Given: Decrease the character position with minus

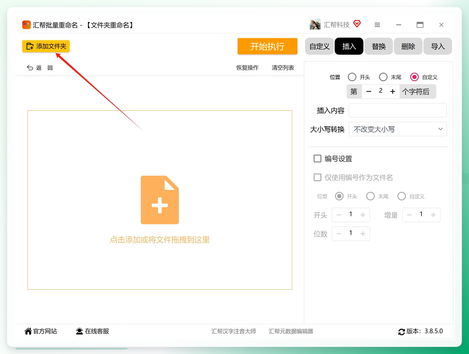Looking at the screenshot, I should (x=369, y=91).
